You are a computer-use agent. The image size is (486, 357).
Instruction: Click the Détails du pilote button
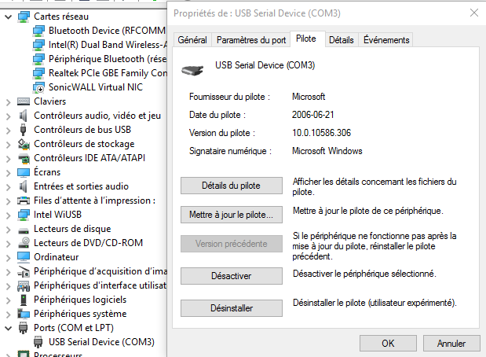pos(231,186)
